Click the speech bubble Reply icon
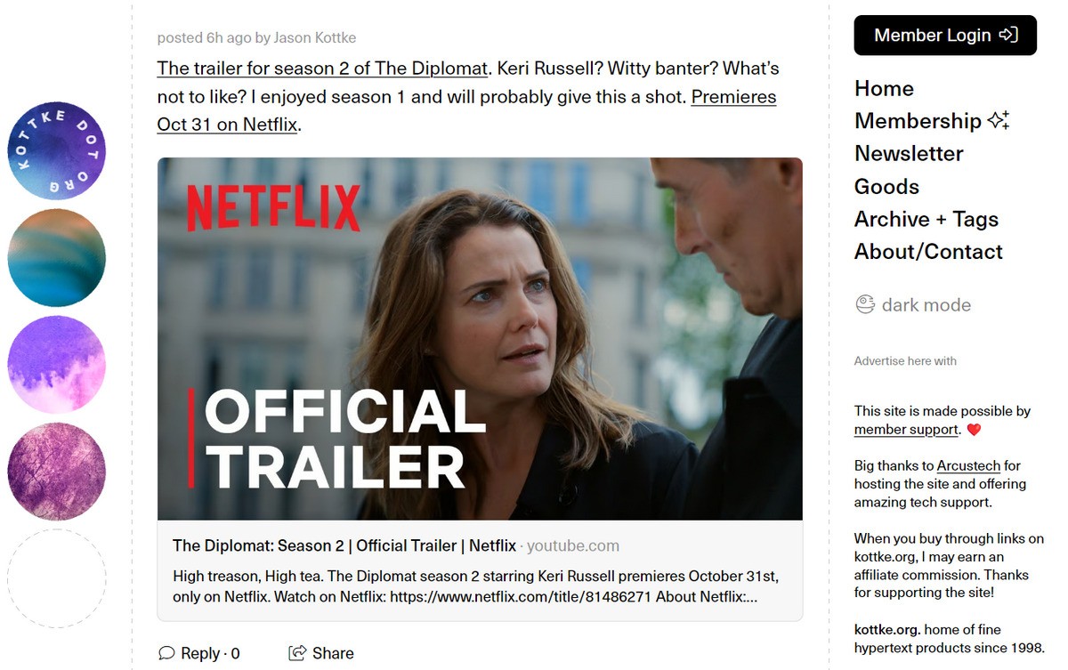Viewport: 1068px width, 670px height. coord(166,653)
